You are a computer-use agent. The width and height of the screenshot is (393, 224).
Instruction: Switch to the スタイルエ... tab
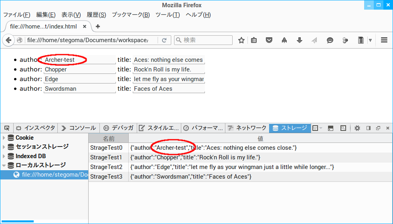pyautogui.click(x=159, y=128)
